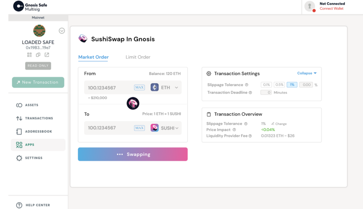Viewport: 363px width, 209px height.
Task: Click the Connect Wallet link
Action: point(331,9)
